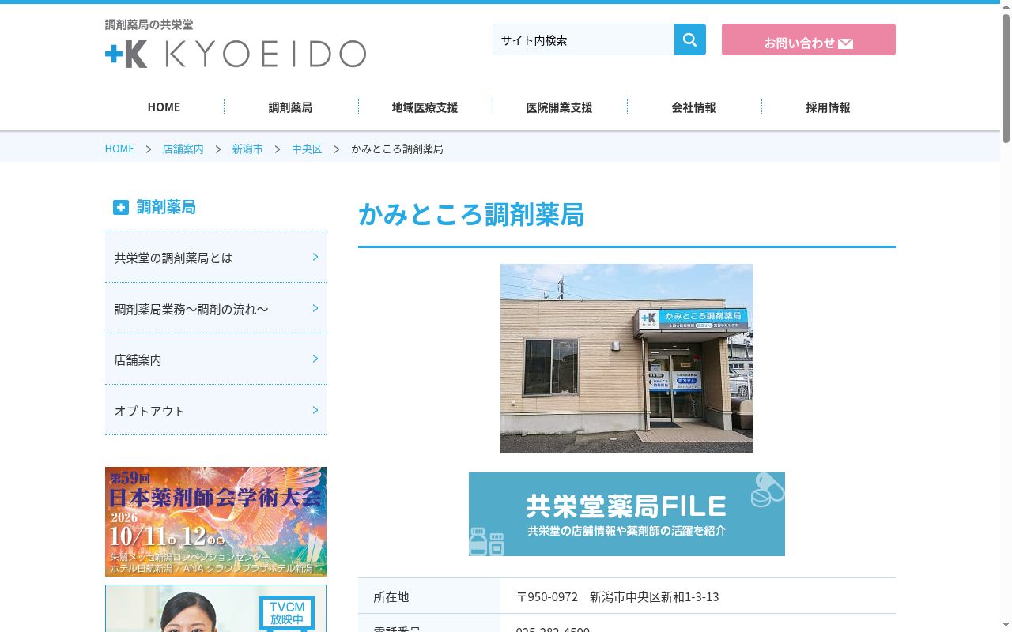Open 採用情報 navigation menu item
Viewport: 1012px width, 632px height.
(828, 107)
